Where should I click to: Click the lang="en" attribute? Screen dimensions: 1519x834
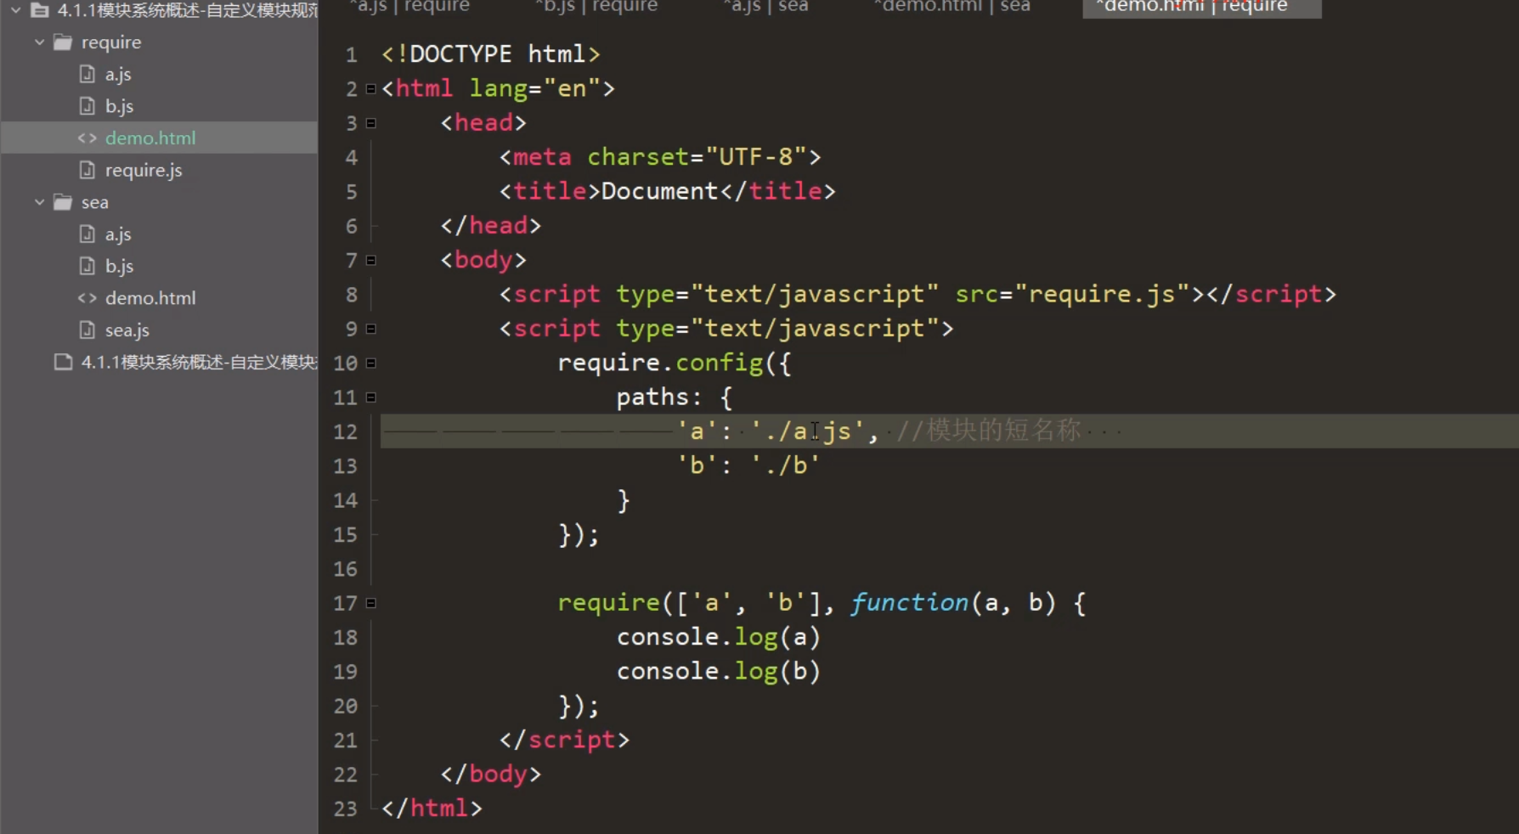click(535, 88)
